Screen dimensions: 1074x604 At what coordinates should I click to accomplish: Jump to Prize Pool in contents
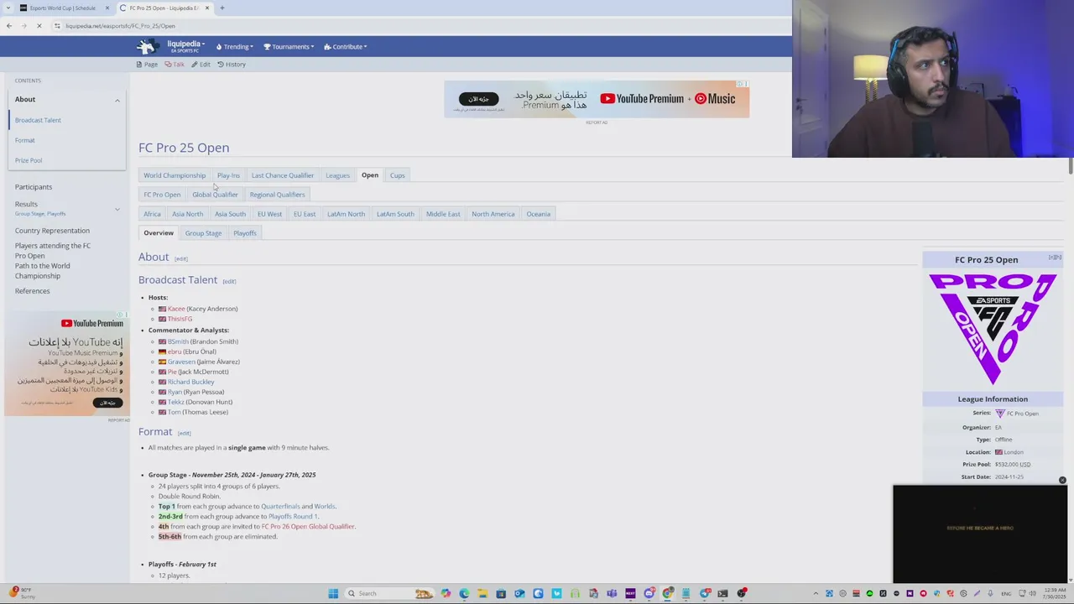coord(29,160)
